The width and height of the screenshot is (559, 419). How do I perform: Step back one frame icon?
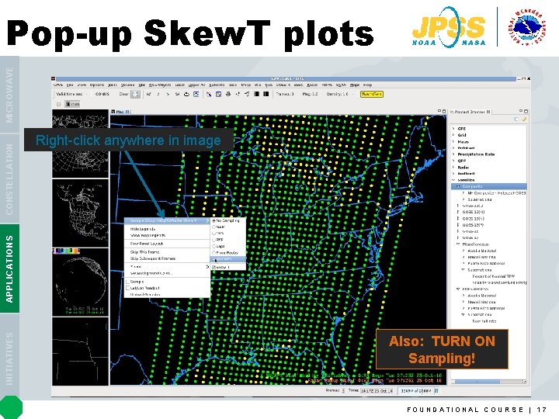pos(158,94)
